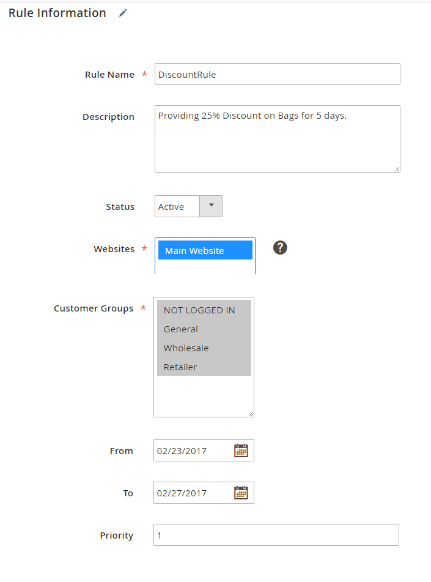Select the General customer group
The height and width of the screenshot is (582, 431).
click(x=180, y=329)
